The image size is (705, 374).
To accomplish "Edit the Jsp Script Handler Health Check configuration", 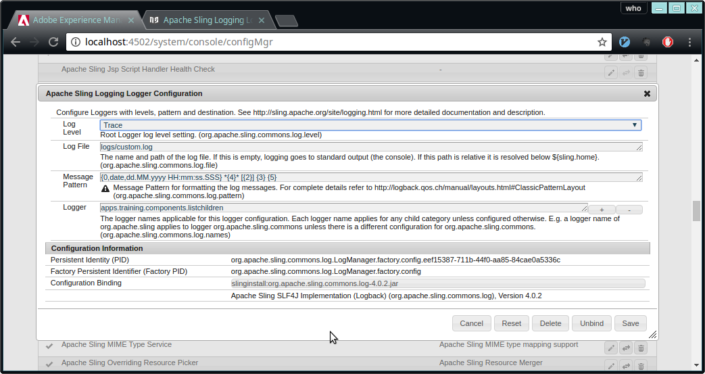I will point(610,72).
